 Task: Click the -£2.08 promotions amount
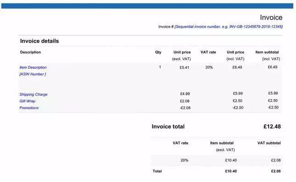185,108
